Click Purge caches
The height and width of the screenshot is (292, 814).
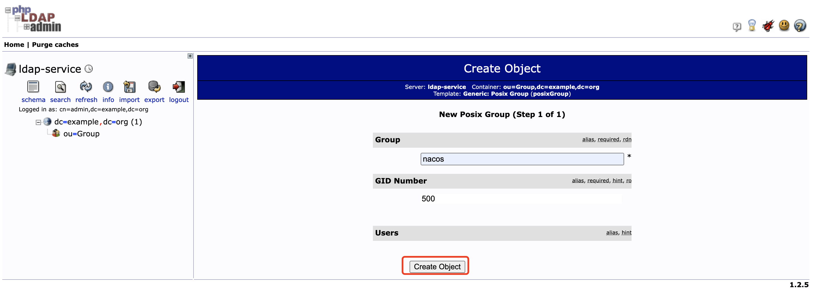[55, 45]
